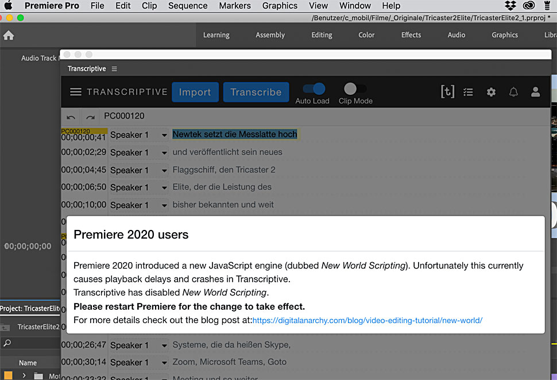Open the Transcriptive panel options menu
The width and height of the screenshot is (557, 380).
coord(114,68)
